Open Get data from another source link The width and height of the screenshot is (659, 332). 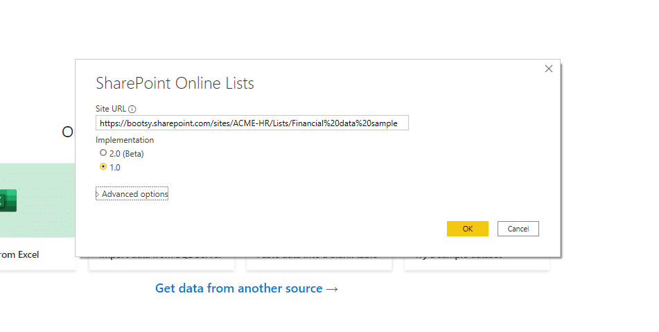[247, 288]
